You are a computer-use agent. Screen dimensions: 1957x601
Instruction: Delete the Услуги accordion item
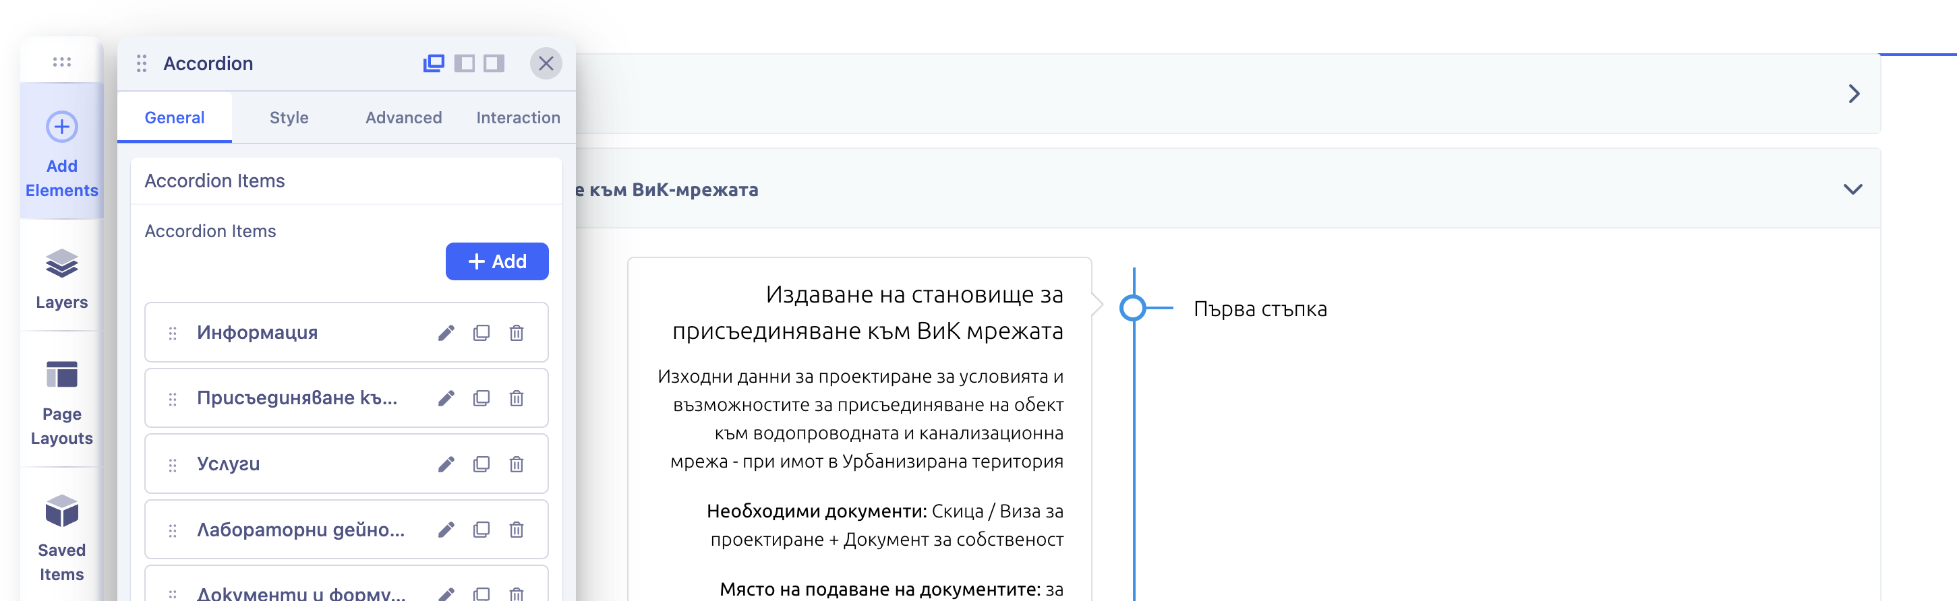(x=517, y=464)
